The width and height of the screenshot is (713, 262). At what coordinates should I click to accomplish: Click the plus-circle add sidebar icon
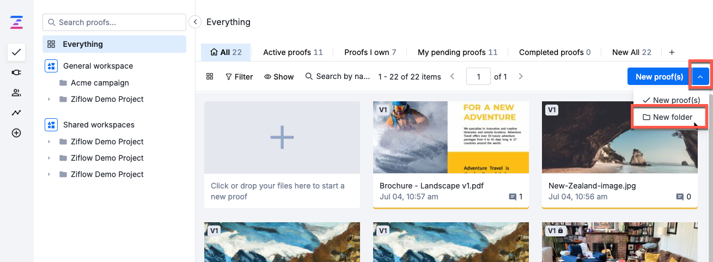[x=16, y=133]
